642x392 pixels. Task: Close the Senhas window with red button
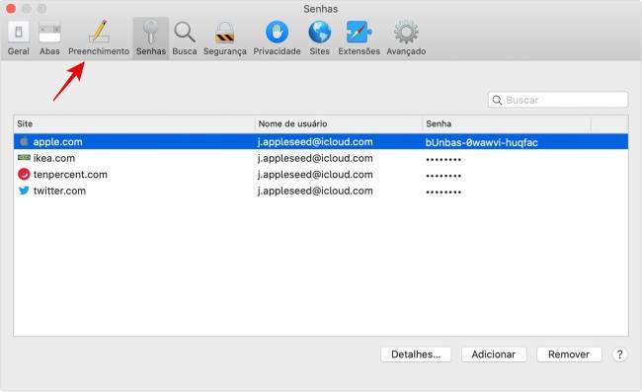pyautogui.click(x=11, y=8)
